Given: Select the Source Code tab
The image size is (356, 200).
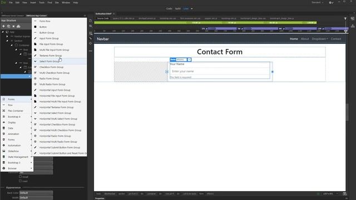Looking at the screenshot, I should click(103, 18).
